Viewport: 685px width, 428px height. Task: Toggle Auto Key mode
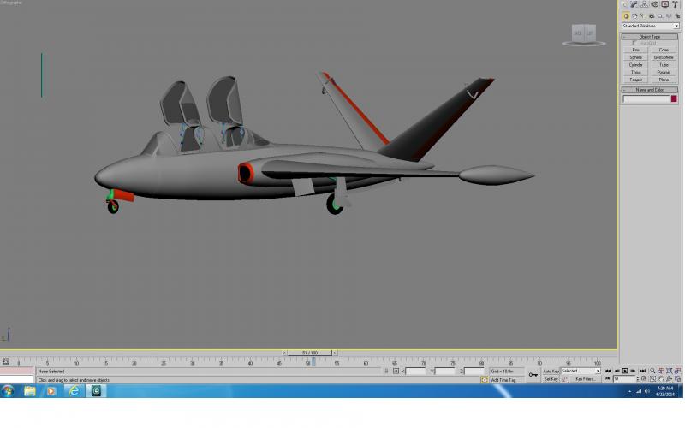pyautogui.click(x=551, y=371)
